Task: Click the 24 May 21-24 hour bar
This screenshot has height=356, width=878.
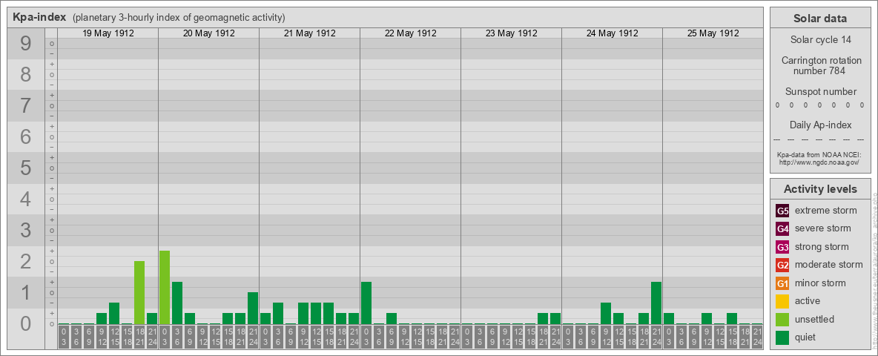Action: point(656,303)
